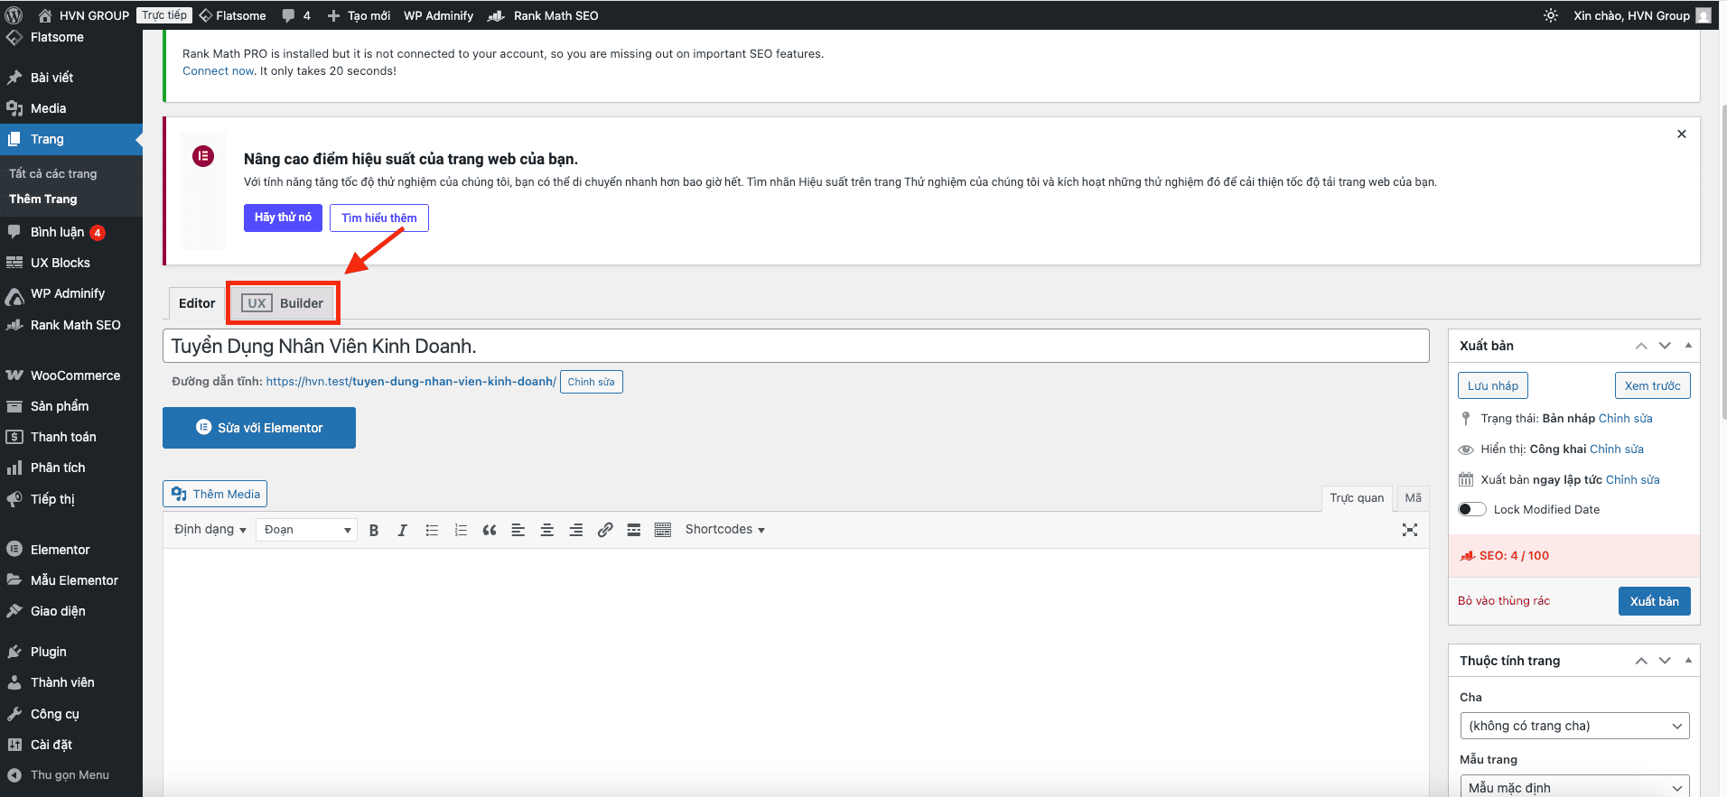Toggle the toolbar keyboard icon
1727x797 pixels.
pyautogui.click(x=663, y=530)
